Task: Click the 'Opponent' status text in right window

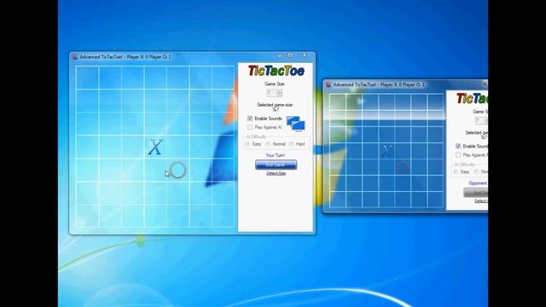Action: (x=478, y=183)
